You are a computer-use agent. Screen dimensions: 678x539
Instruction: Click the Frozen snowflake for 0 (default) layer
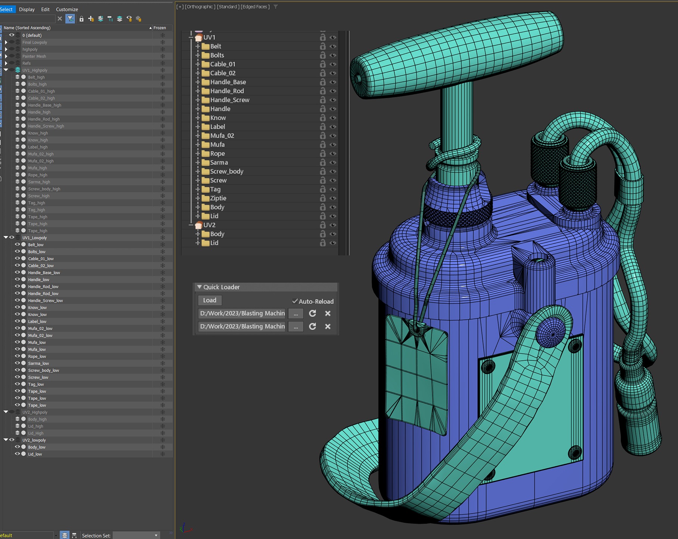[x=163, y=35]
